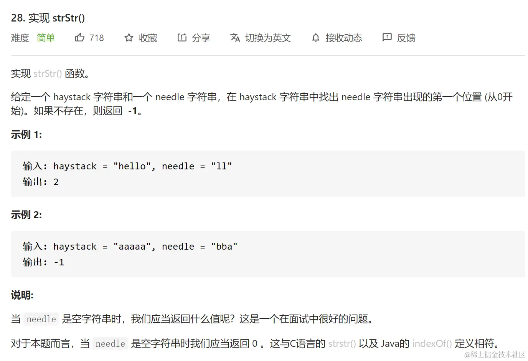Viewport: 528px width, 361px height.
Task: Click the problem title 28. 实现 strStr()
Action: coord(48,18)
